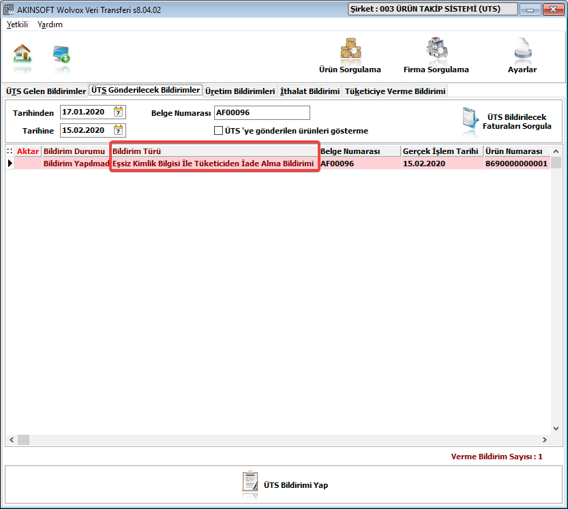Click ÜTS Bildirilecek Faturaları Sorgula document icon
Viewport: 568px width, 509px height.
coord(470,119)
